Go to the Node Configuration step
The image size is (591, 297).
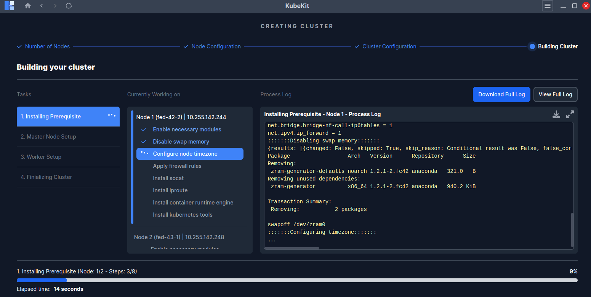point(216,46)
